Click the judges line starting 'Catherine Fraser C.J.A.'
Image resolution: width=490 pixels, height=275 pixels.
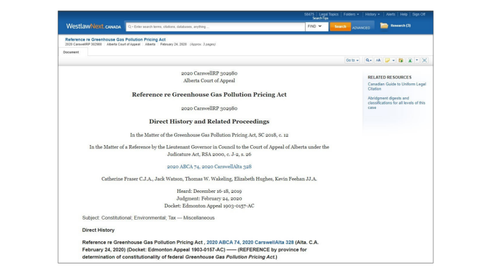(209, 179)
